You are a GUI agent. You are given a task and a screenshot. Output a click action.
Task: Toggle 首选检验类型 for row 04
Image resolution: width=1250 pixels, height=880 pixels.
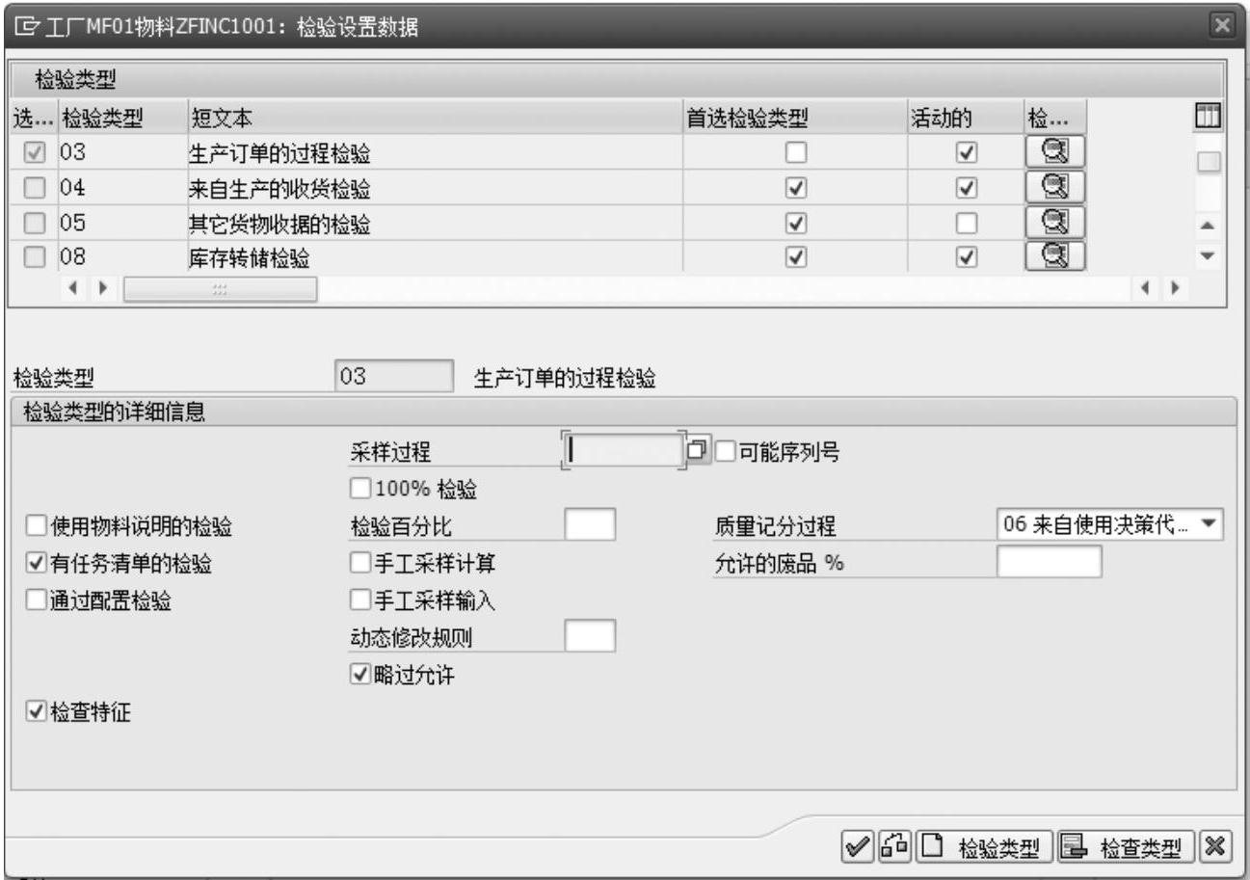[x=797, y=187]
